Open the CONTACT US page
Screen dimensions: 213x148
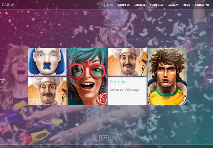pyautogui.click(x=202, y=5)
